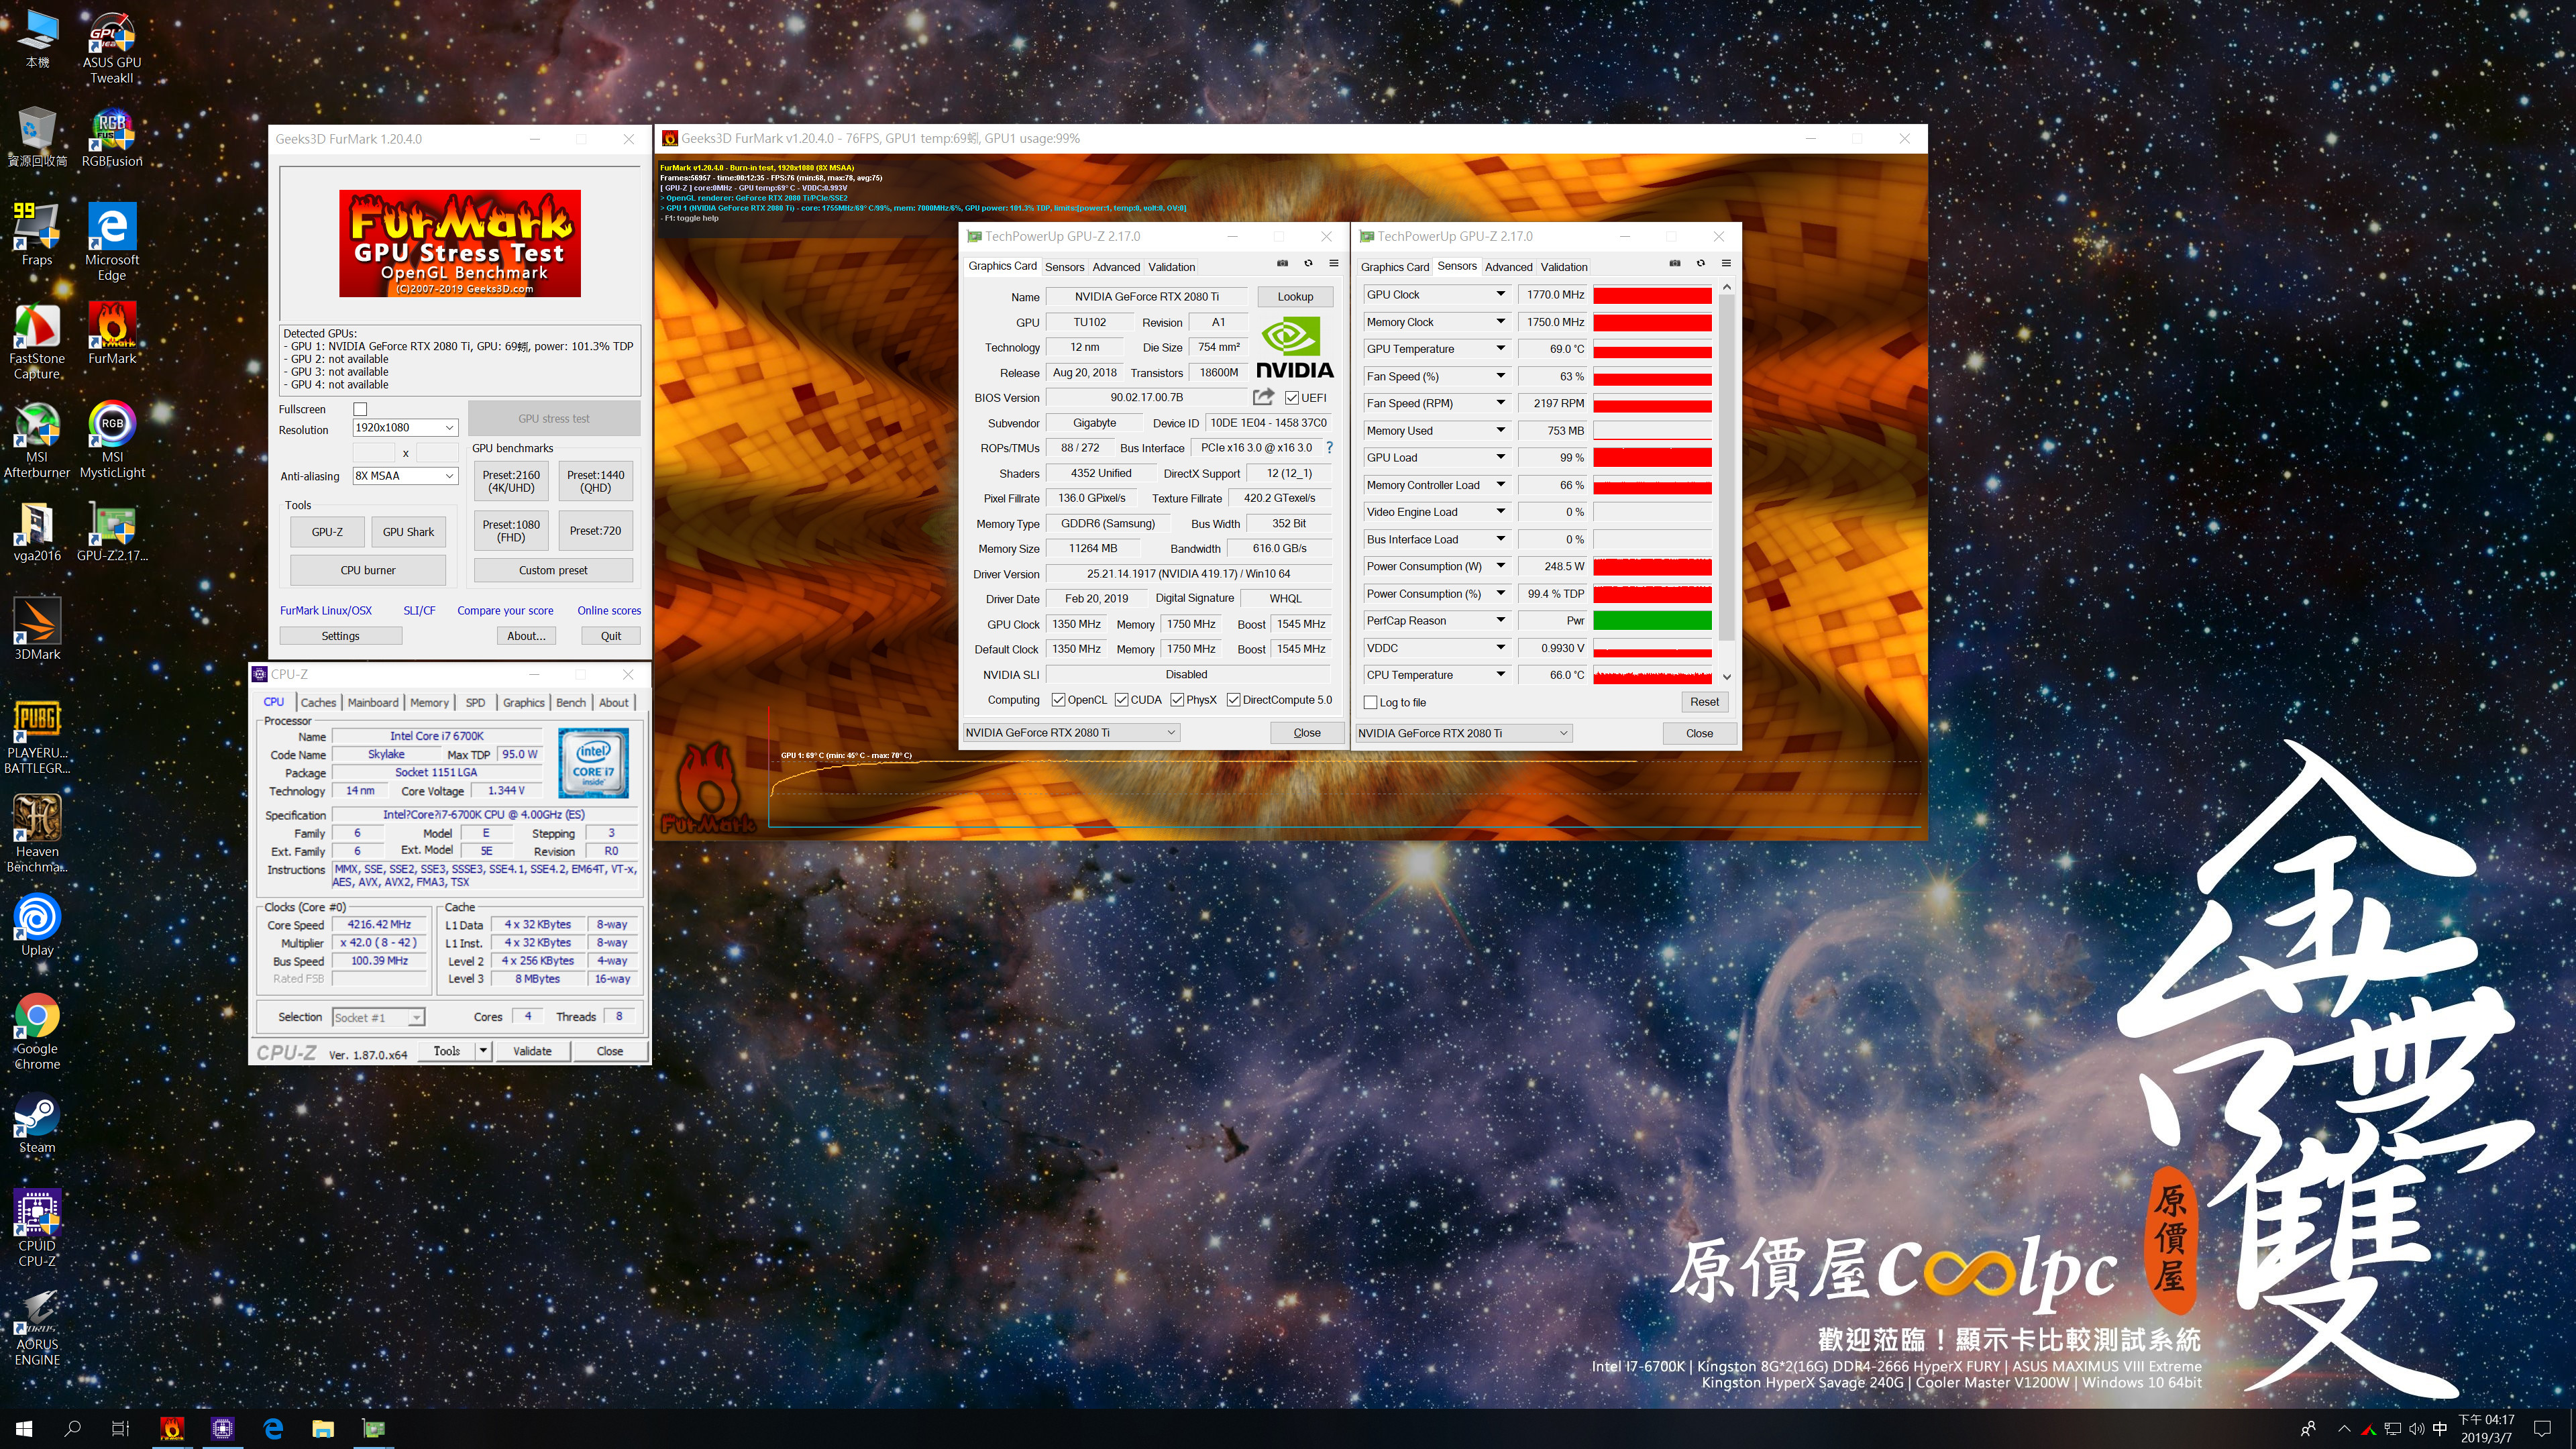Click the Lookup button in GPU-Z
Screen dimensions: 2576x1449
point(1295,297)
